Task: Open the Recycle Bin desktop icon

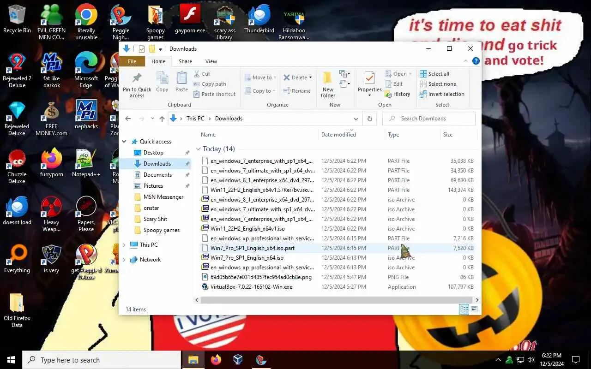Action: coord(17,19)
